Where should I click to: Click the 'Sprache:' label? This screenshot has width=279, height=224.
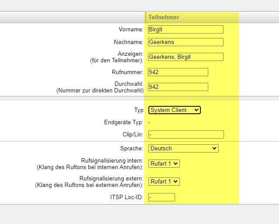tap(132, 148)
